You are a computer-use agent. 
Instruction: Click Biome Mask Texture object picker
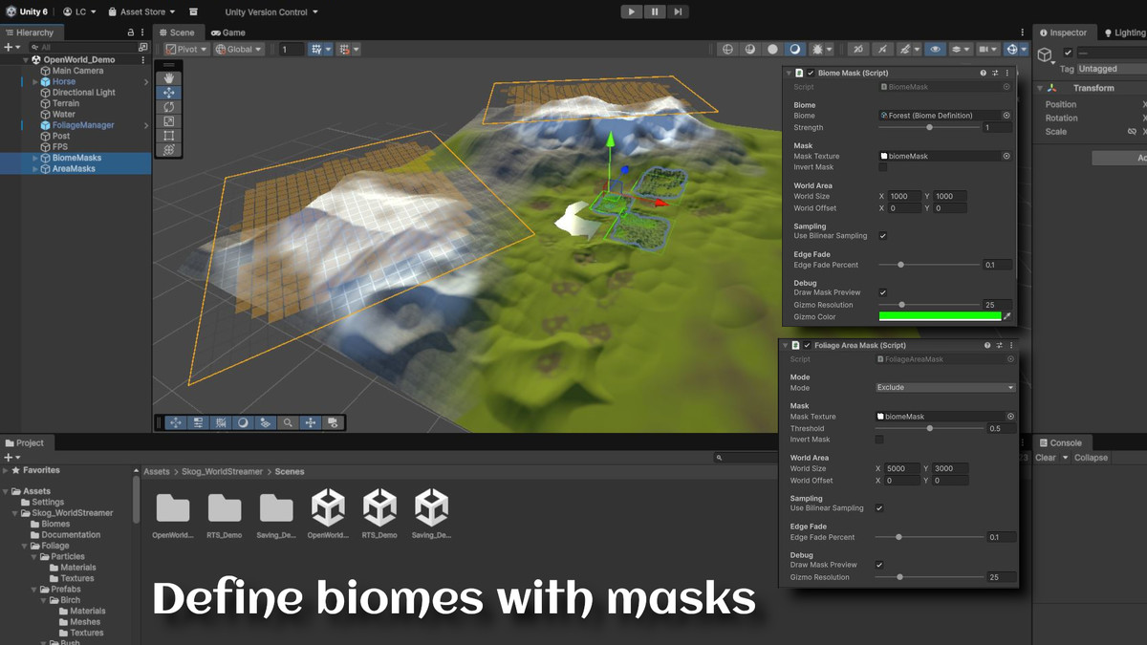coord(1006,156)
